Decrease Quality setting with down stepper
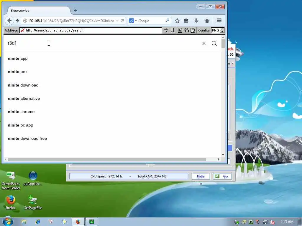 pos(222,31)
